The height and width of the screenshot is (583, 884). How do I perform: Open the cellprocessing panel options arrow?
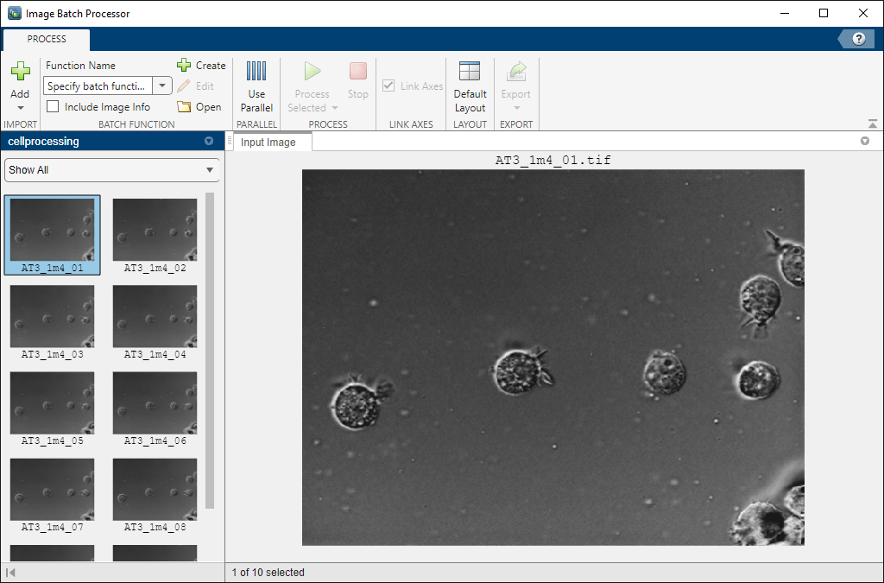(x=208, y=142)
